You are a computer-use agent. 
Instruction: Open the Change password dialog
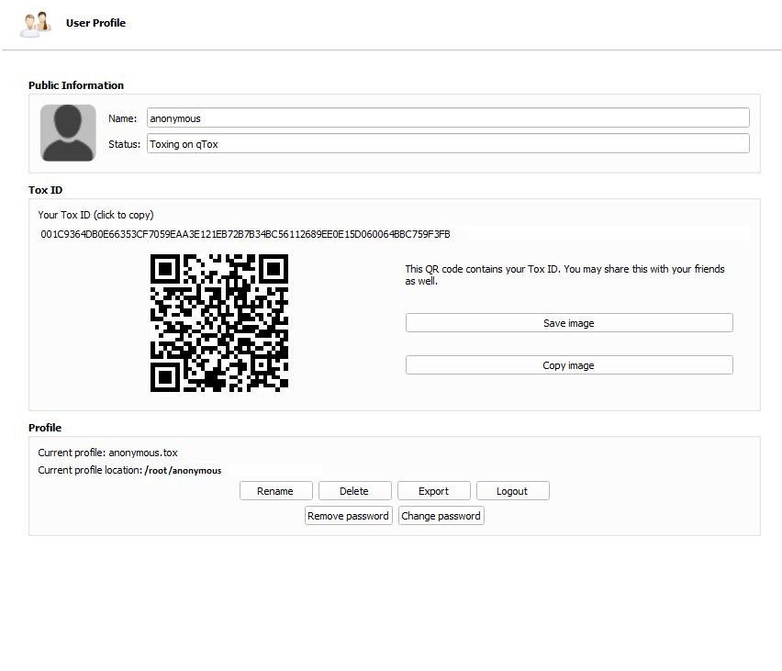click(441, 516)
